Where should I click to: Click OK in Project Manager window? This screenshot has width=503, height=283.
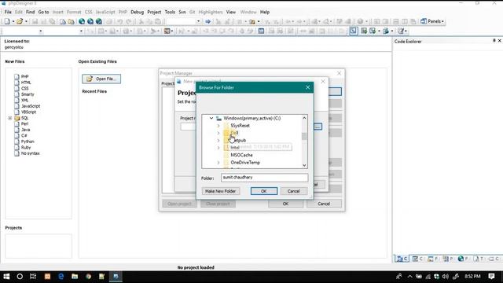[x=285, y=204]
